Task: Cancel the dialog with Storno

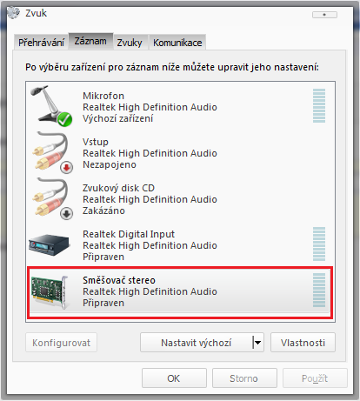Action: click(244, 378)
